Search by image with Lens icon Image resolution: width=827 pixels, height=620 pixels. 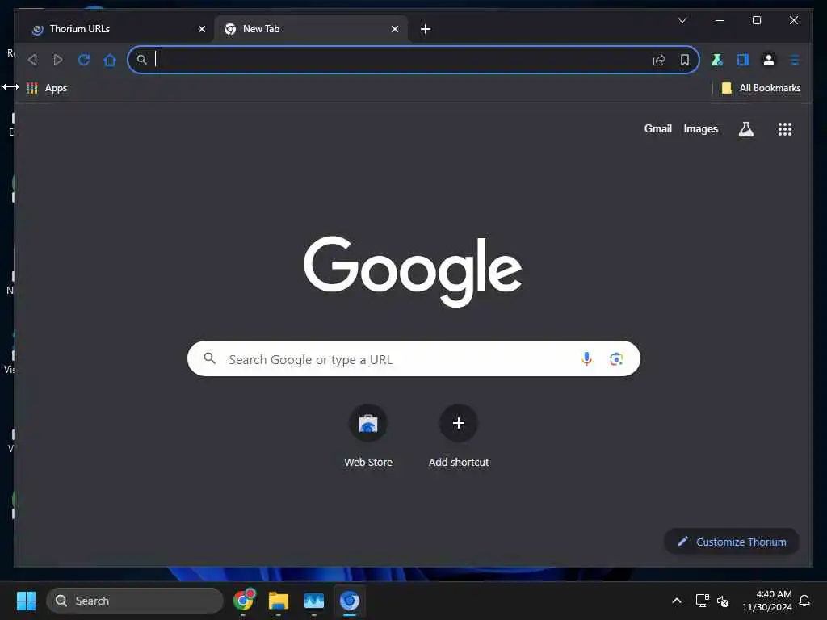pyautogui.click(x=616, y=359)
